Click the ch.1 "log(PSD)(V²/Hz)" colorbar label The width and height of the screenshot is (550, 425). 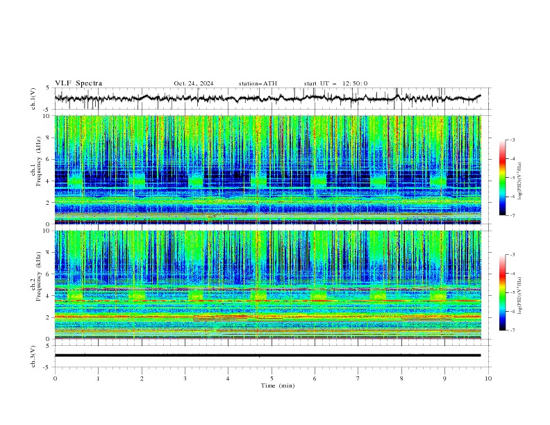tap(520, 181)
